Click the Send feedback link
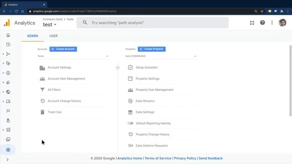 coord(211,158)
